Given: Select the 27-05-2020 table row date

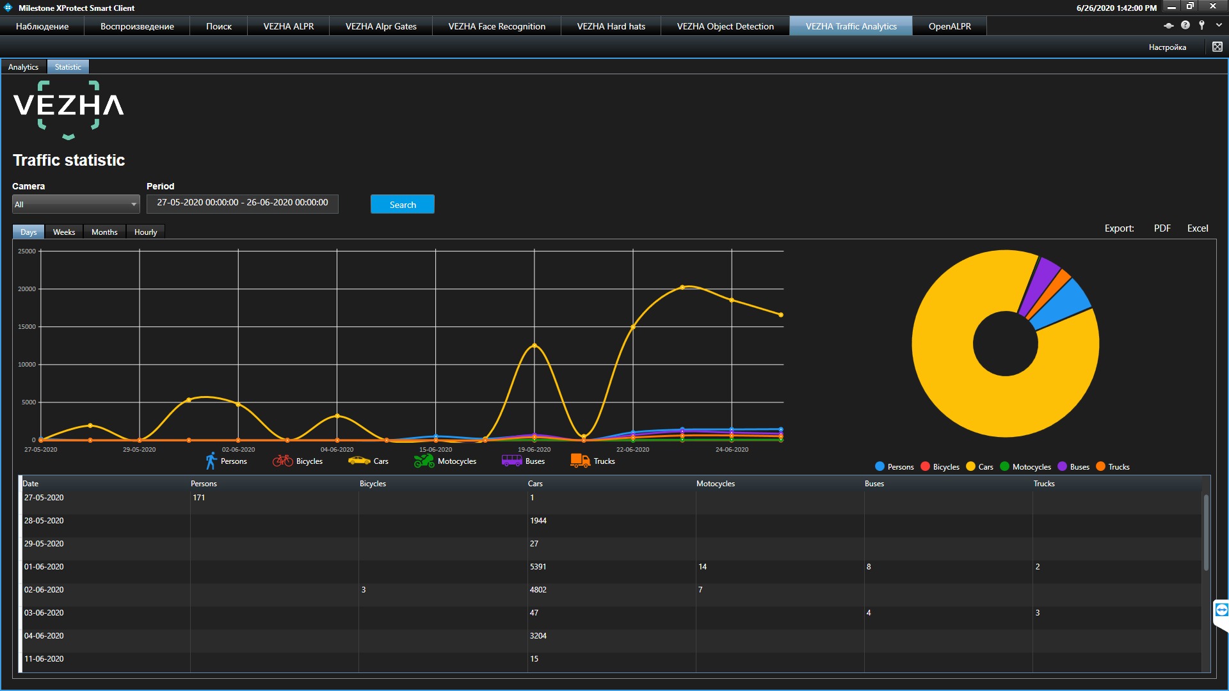Looking at the screenshot, I should click(44, 498).
